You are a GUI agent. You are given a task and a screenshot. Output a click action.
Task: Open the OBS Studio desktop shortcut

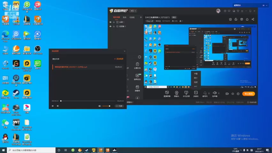37,50
